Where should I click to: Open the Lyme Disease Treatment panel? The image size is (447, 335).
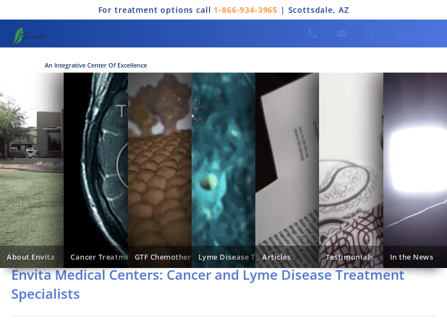click(x=223, y=170)
